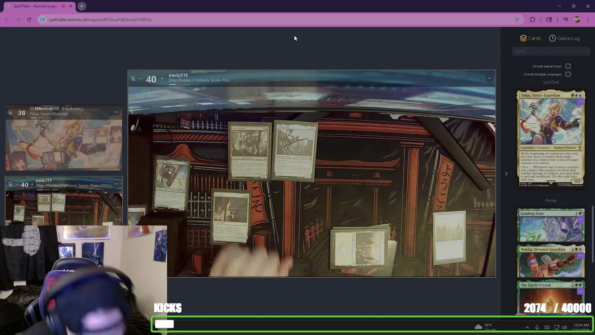Open browser media control icon

566,20
